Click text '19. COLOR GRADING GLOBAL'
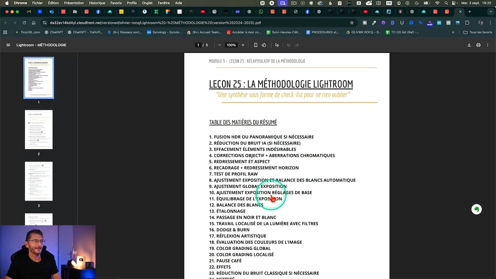 (x=240, y=248)
